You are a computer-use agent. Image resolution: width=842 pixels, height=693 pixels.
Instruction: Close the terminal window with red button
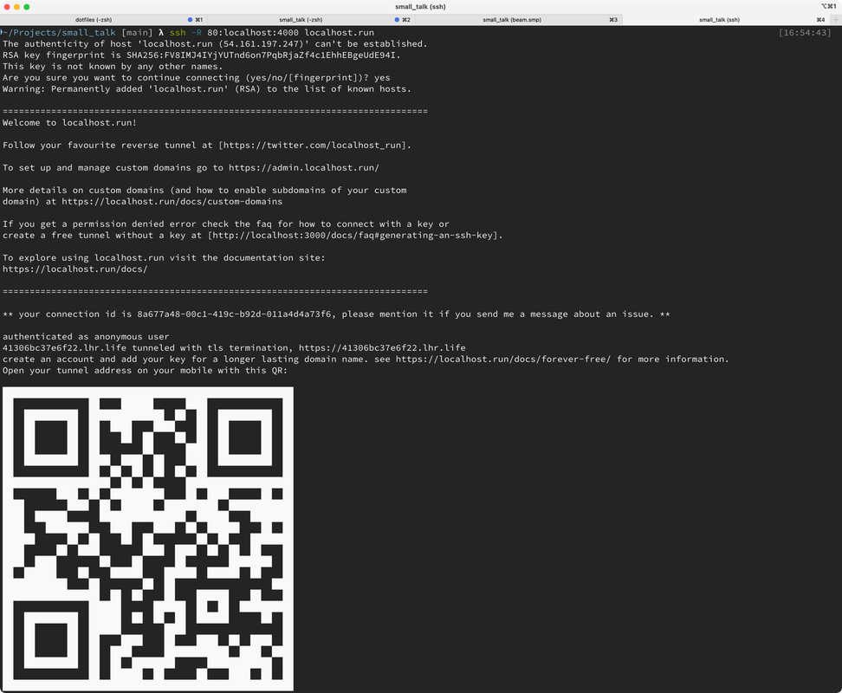[7, 7]
